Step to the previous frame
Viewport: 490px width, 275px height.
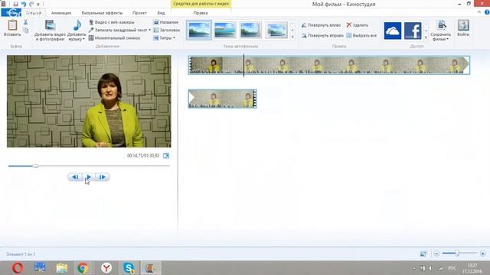75,177
